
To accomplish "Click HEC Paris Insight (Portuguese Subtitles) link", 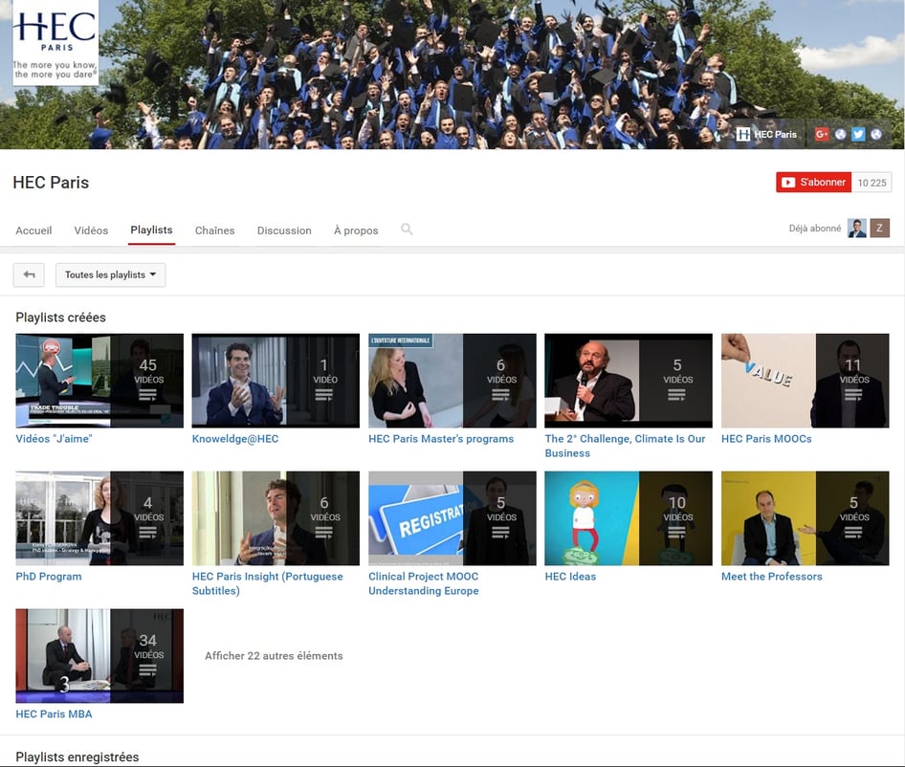I will tap(267, 583).
